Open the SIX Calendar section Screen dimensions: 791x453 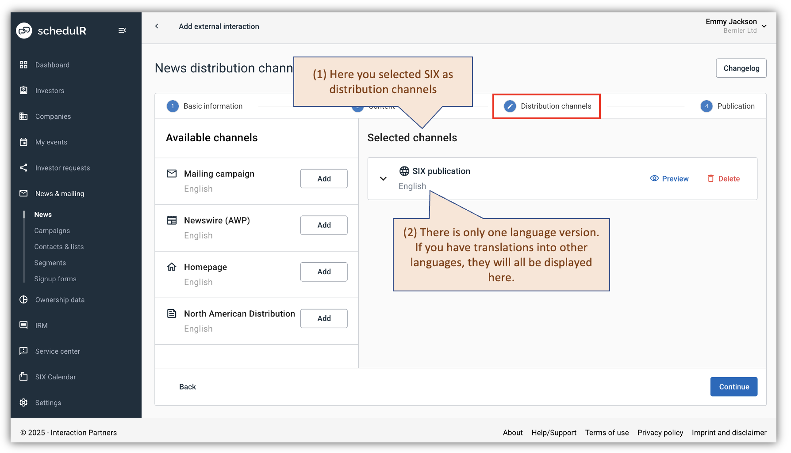pos(55,377)
